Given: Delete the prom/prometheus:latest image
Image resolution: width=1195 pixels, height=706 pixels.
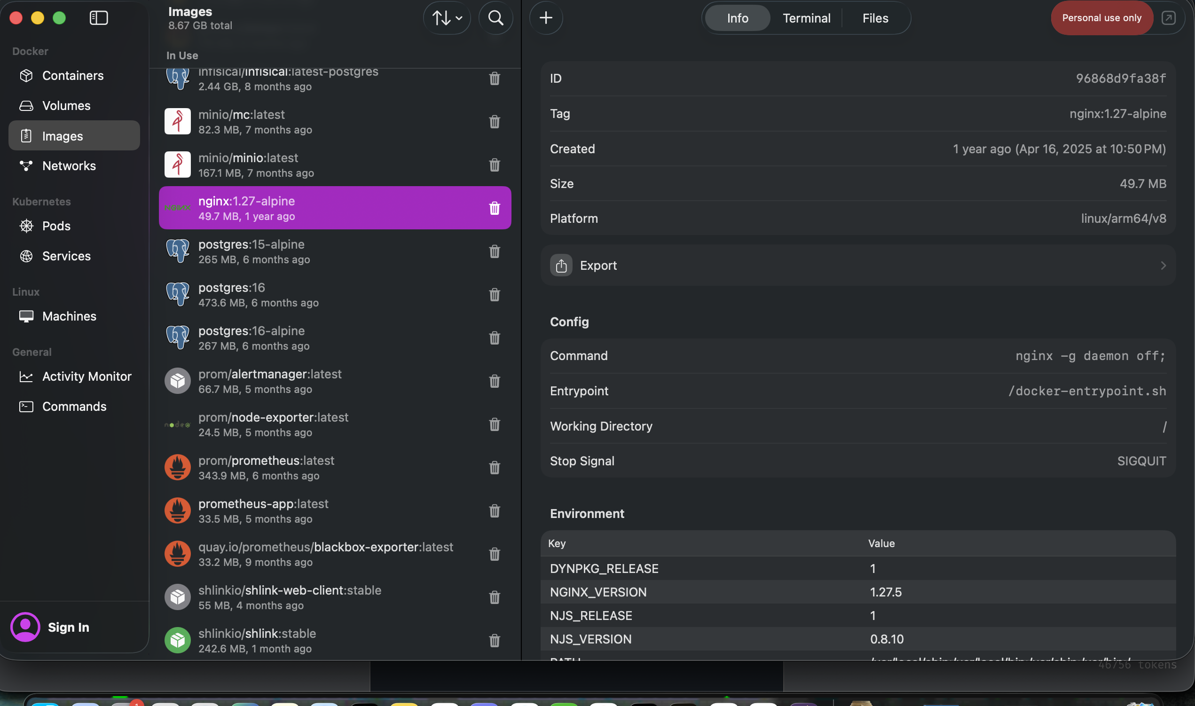Looking at the screenshot, I should click(x=494, y=468).
